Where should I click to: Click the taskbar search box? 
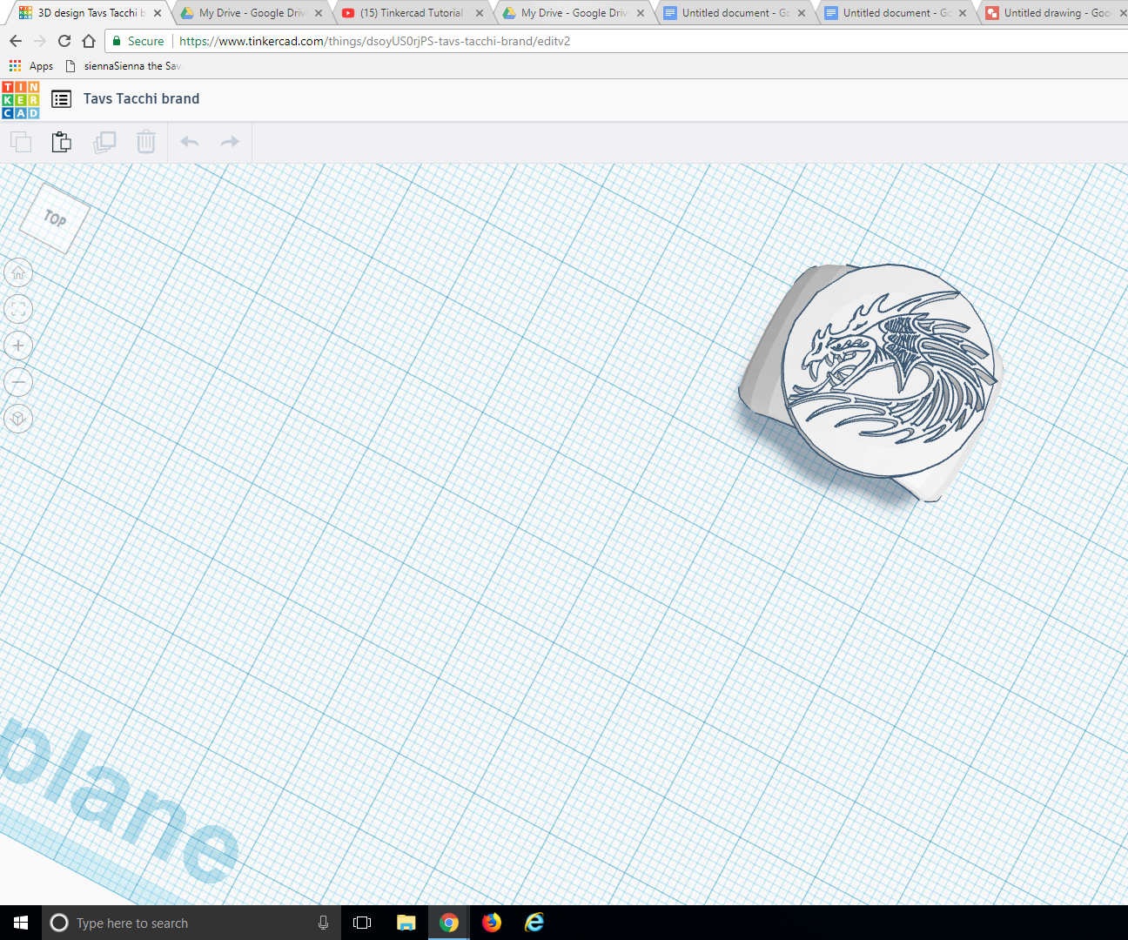click(191, 923)
